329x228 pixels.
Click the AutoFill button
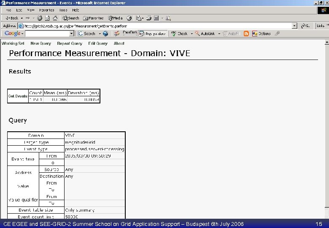click(231, 34)
